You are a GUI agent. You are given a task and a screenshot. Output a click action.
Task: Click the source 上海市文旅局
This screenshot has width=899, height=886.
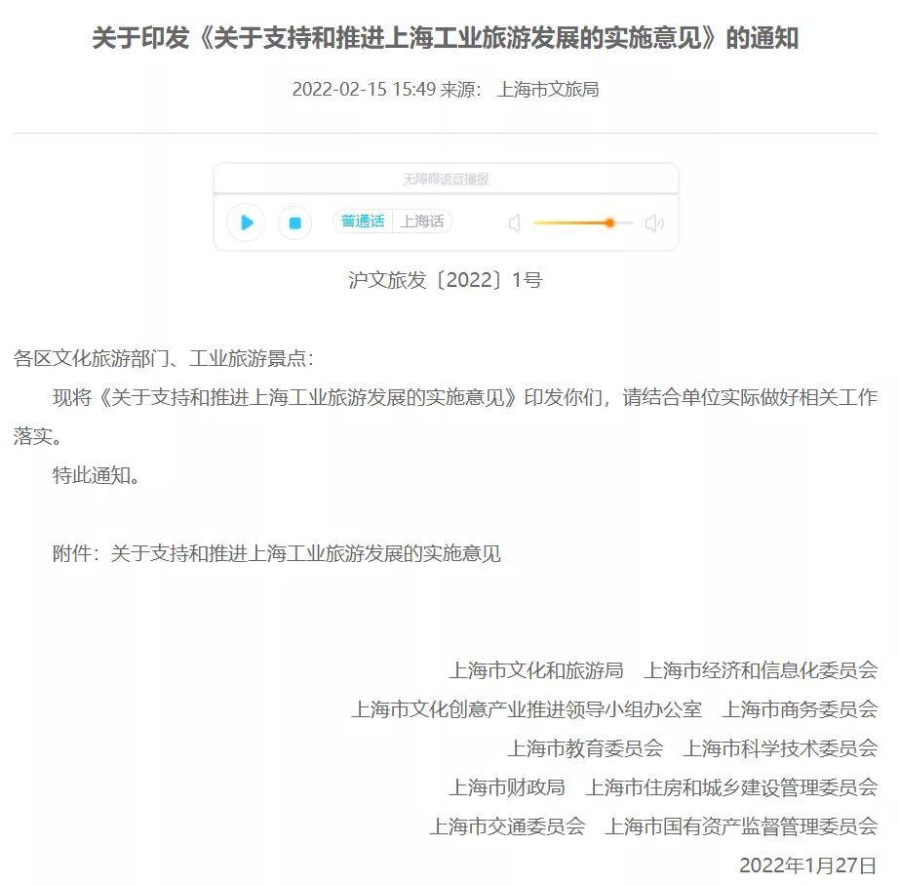pyautogui.click(x=548, y=90)
